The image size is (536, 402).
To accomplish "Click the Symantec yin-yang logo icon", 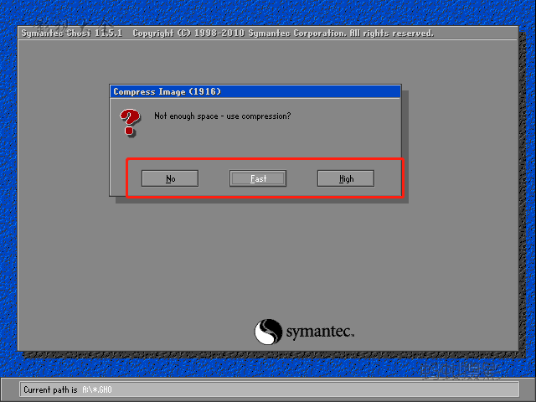I will point(268,332).
